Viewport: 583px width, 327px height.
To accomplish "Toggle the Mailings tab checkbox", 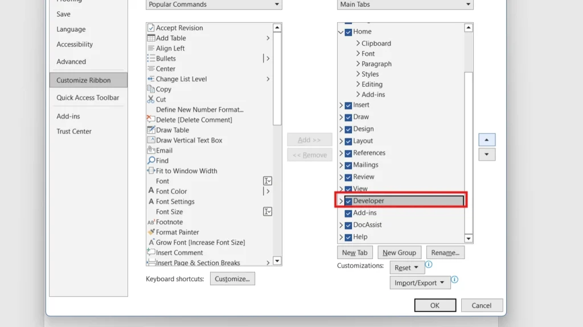I will point(348,165).
